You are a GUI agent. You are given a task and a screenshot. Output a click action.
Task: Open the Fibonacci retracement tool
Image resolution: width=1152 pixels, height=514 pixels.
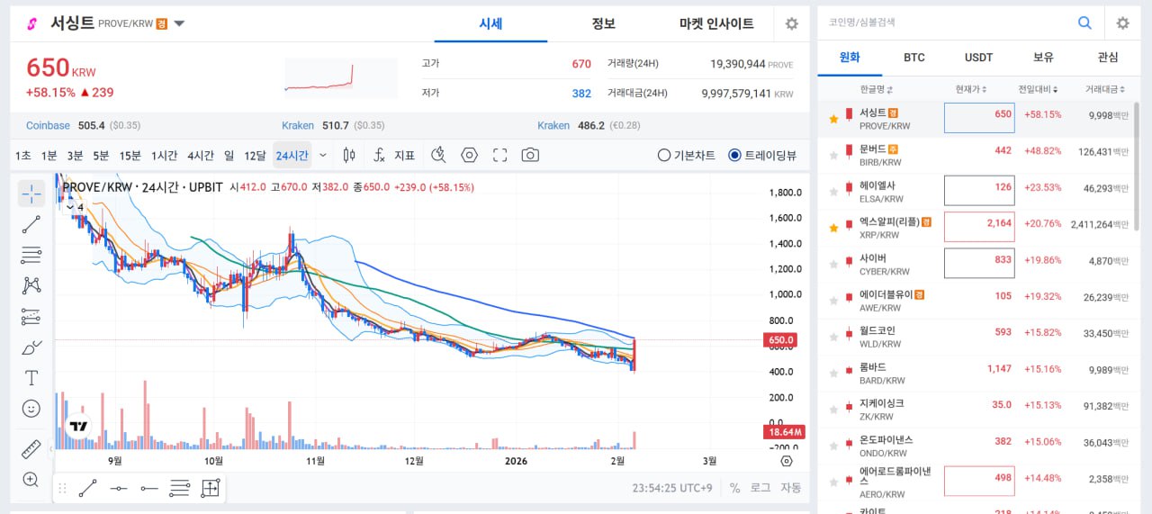[x=31, y=255]
